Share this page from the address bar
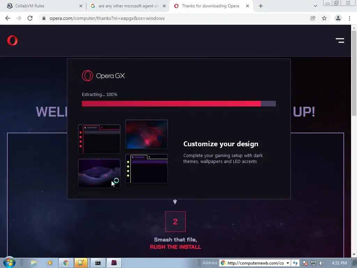 coord(313,18)
